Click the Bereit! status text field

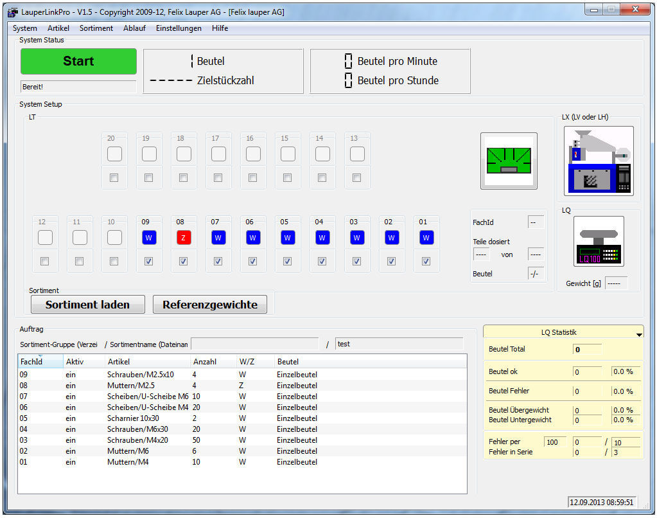[78, 87]
